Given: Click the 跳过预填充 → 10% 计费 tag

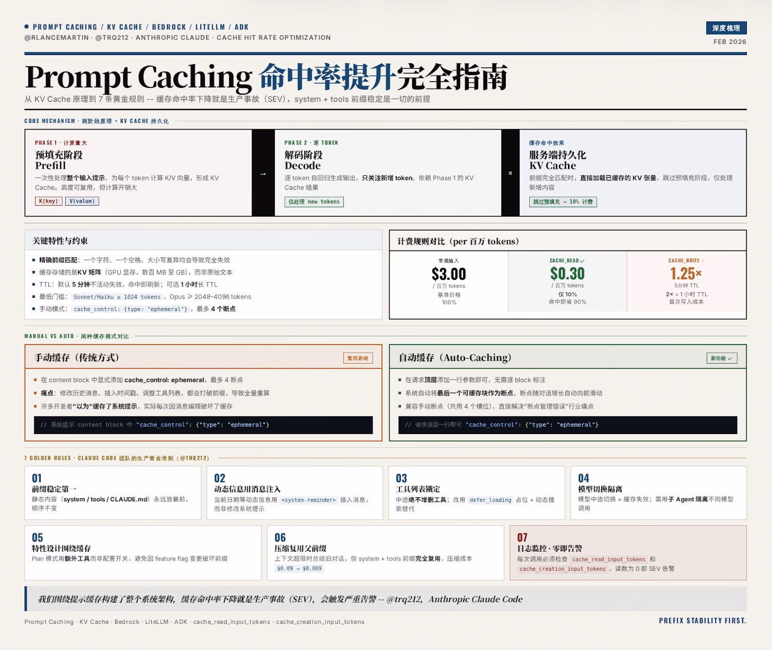Looking at the screenshot, I should click(x=563, y=202).
